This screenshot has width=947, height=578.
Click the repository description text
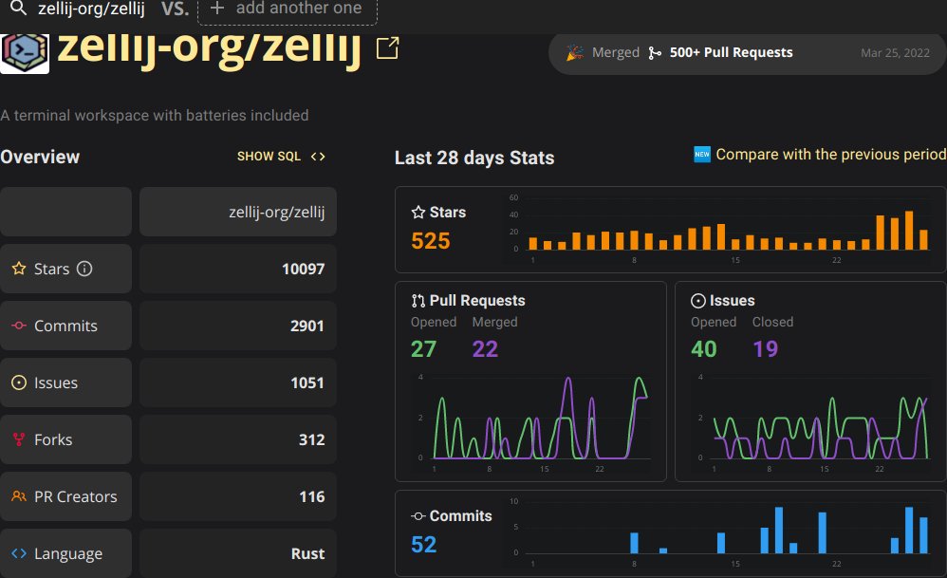tap(155, 116)
